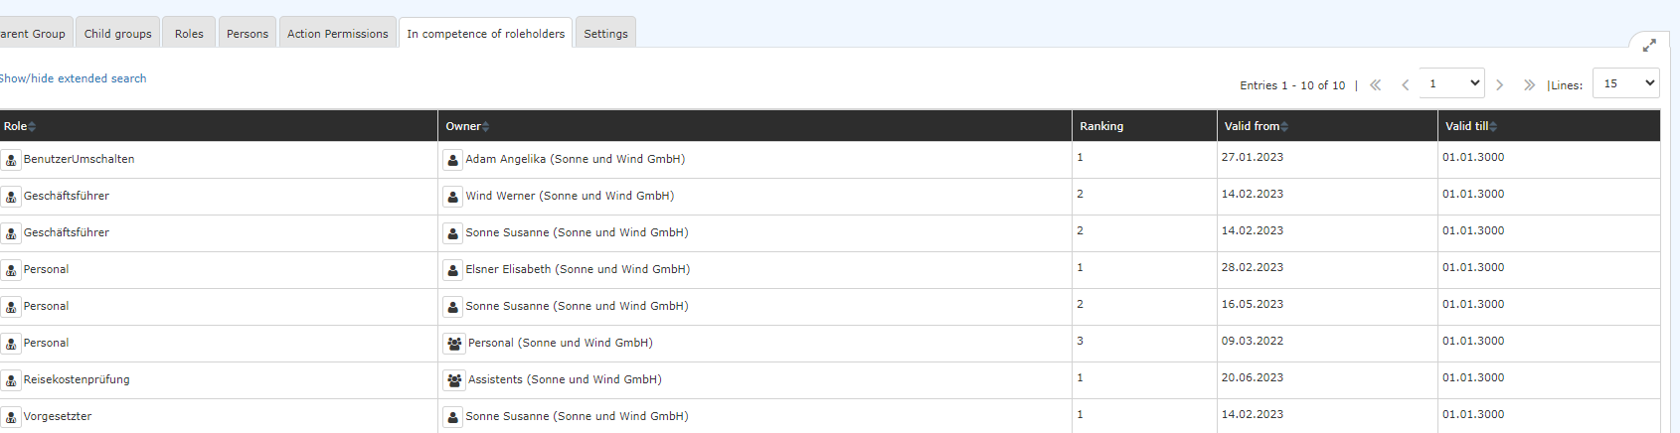Go to first page double arrow
Screen dimensions: 1680x433
point(1376,85)
